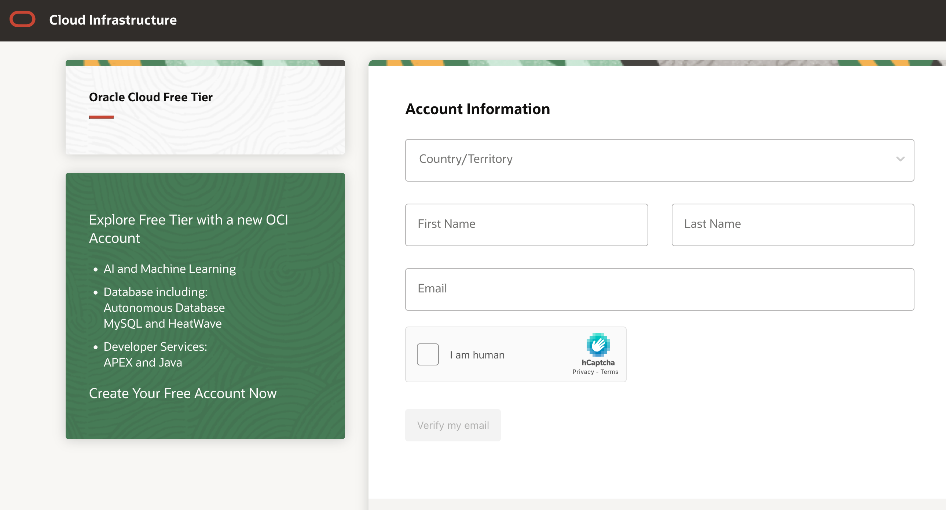Check the I am human checkbox
This screenshot has height=510, width=946.
coord(428,354)
